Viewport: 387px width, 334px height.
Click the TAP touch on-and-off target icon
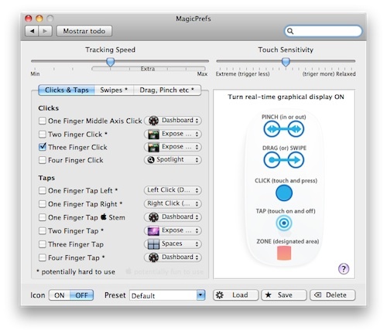(284, 223)
